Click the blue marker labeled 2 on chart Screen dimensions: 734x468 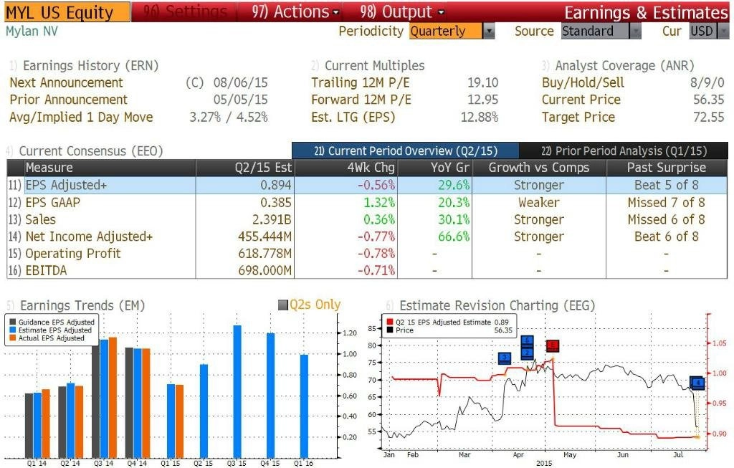tap(527, 353)
